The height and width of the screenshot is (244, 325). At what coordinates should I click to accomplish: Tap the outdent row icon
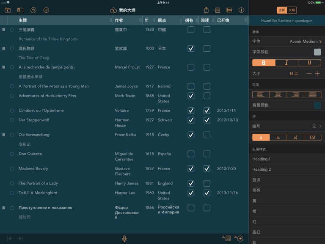10,238
